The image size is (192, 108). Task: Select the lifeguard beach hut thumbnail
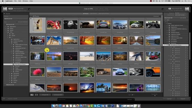(87, 56)
